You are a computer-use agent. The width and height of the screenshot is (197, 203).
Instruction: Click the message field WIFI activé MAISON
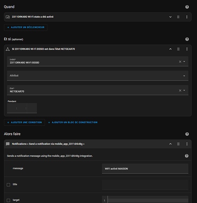click(x=145, y=168)
